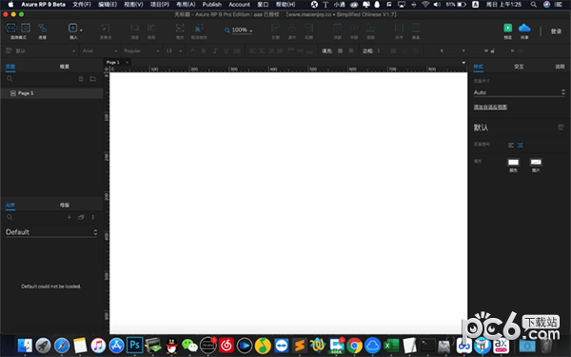Click the Align Top icon
Image resolution: width=571 pixels, height=357 pixels.
[337, 28]
